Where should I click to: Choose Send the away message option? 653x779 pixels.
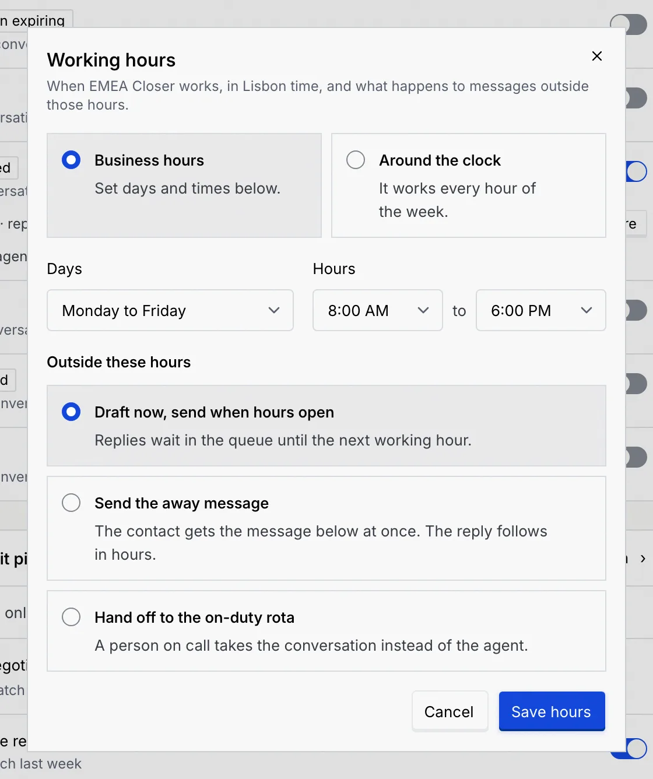pyautogui.click(x=326, y=528)
